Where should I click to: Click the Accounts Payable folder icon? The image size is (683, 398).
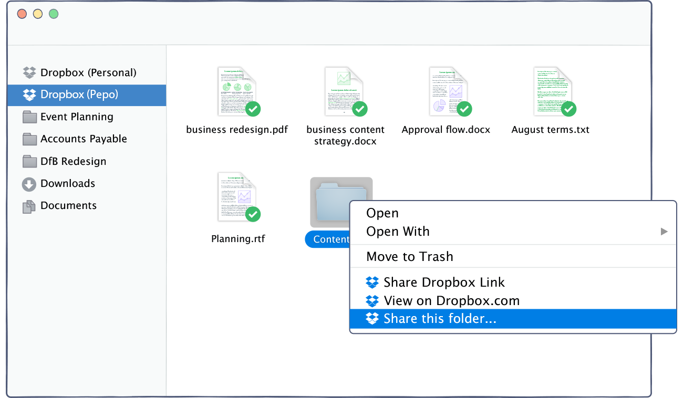pos(29,139)
